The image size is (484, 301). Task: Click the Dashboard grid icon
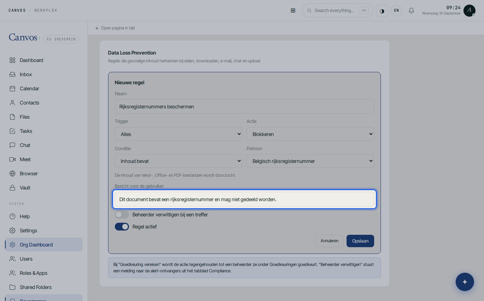tap(12, 60)
